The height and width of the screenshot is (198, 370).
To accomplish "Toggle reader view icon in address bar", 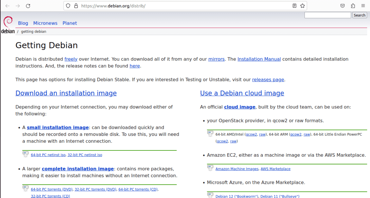I will pyautogui.click(x=294, y=6).
